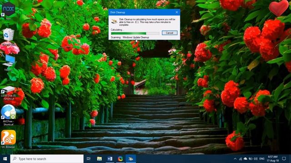Cancel the Disk Cleanup calculation
This screenshot has height=163, width=291.
tap(170, 33)
